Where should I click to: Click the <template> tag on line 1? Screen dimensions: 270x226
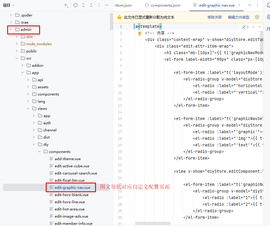(150, 26)
